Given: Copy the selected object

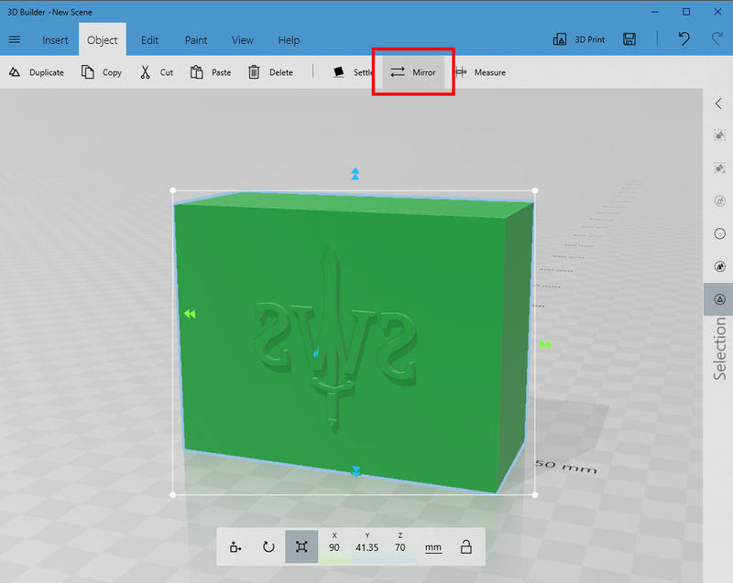Looking at the screenshot, I should click(x=102, y=72).
